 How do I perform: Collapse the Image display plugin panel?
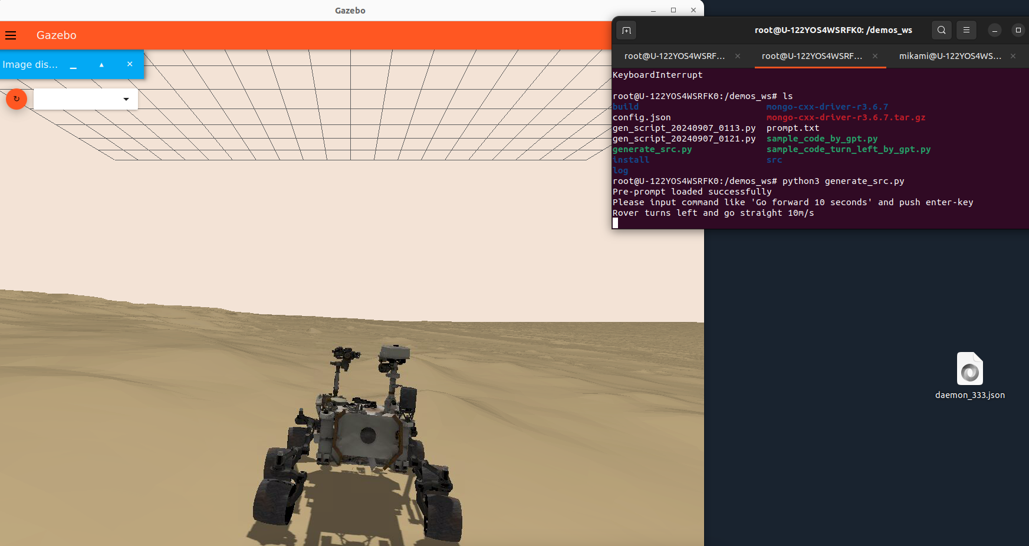pos(101,65)
